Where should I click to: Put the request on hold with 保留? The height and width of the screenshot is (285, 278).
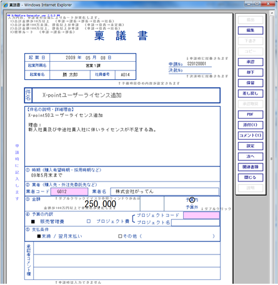coord(251,83)
